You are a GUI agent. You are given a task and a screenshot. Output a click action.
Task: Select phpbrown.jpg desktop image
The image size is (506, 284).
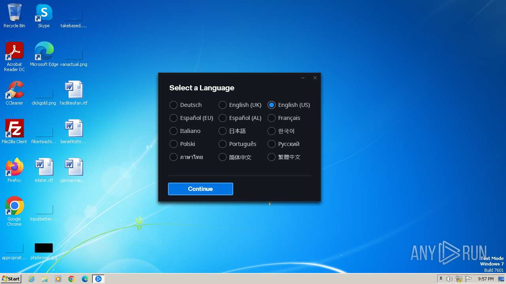click(x=44, y=251)
